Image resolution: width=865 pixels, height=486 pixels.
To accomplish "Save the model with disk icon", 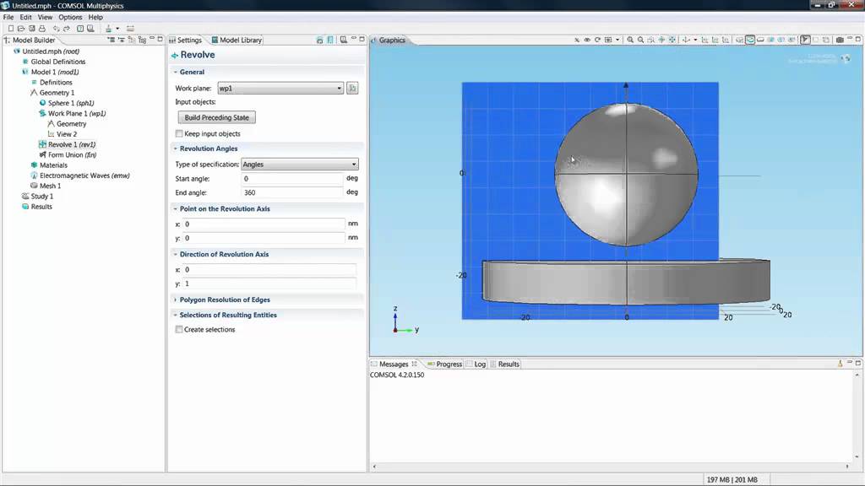I will point(31,28).
